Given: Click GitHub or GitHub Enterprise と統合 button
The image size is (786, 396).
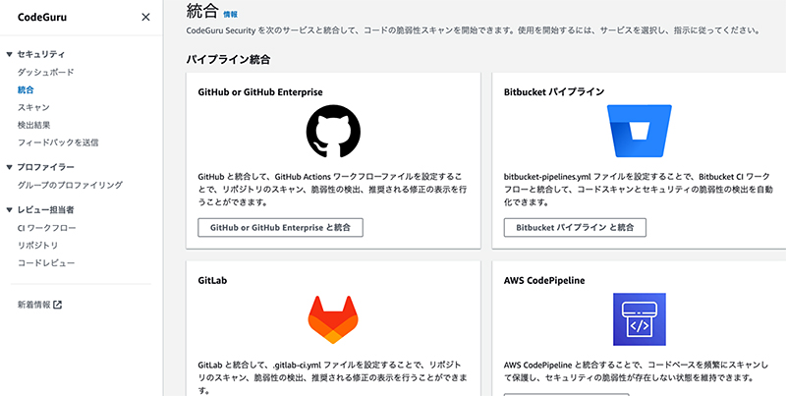Looking at the screenshot, I should coord(280,228).
